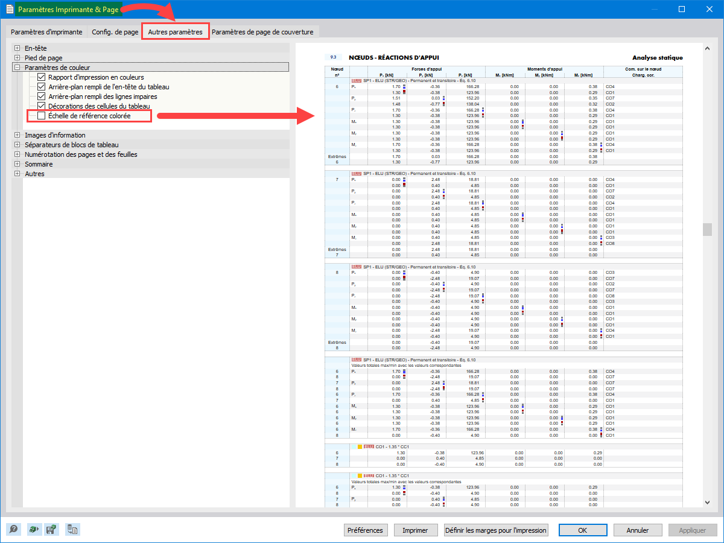
Task: Expand the 'Pied de page' section
Action: (x=17, y=58)
